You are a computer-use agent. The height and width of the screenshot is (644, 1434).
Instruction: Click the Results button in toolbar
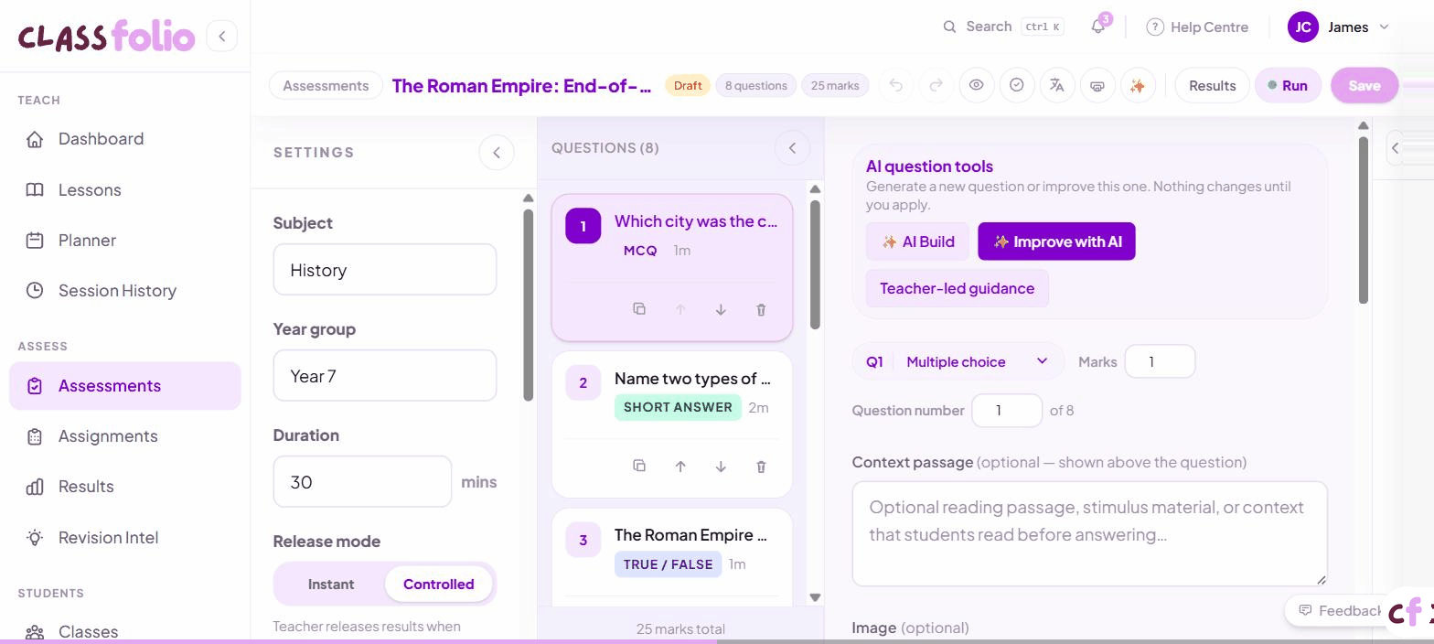tap(1212, 85)
